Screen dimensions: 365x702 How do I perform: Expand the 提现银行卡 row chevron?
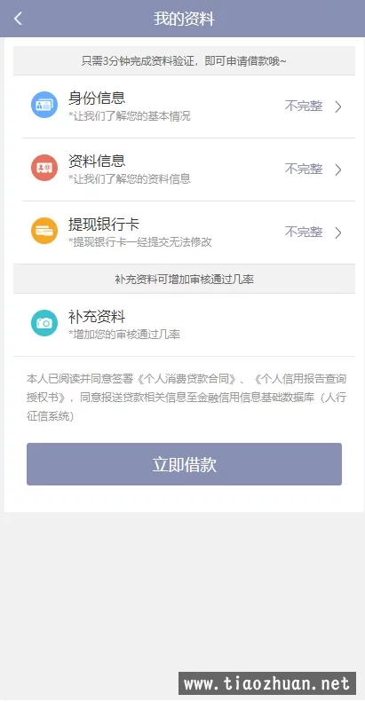[x=338, y=233]
